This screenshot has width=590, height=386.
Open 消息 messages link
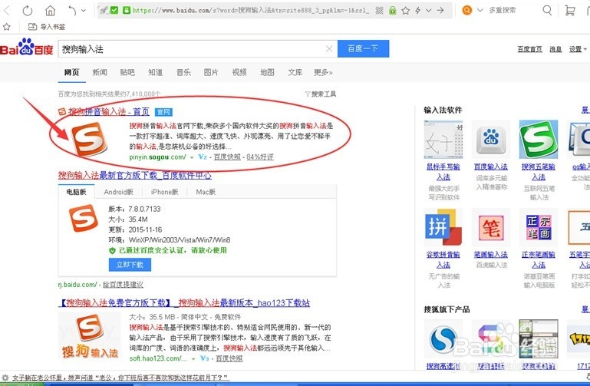coord(555,49)
